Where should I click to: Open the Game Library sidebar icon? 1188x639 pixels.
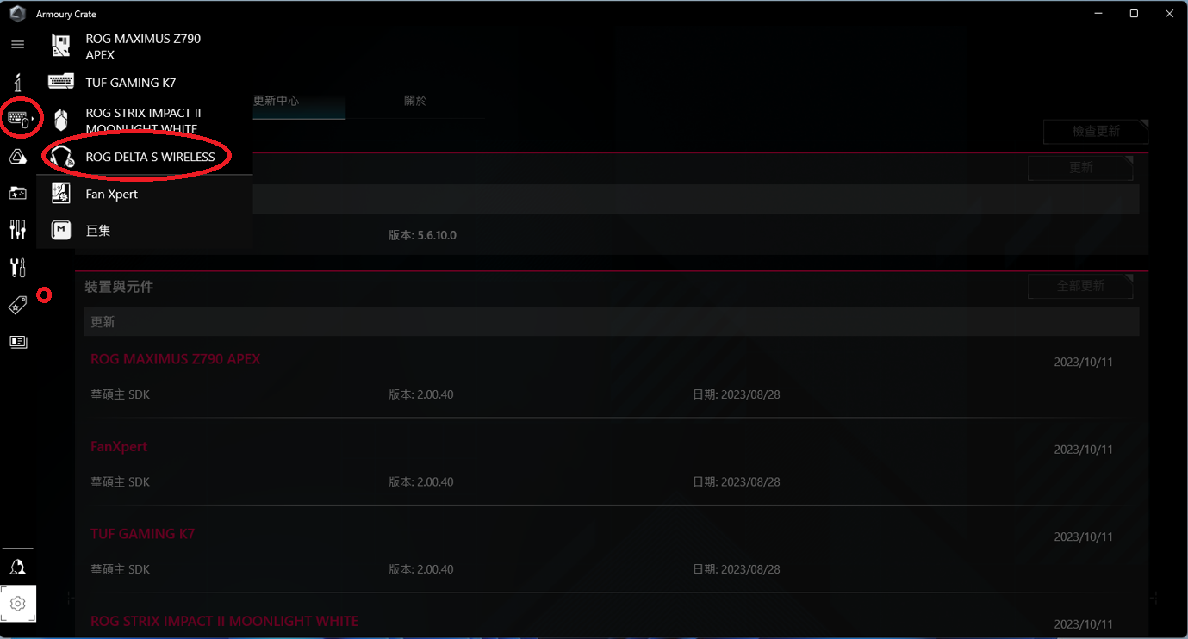point(17,193)
